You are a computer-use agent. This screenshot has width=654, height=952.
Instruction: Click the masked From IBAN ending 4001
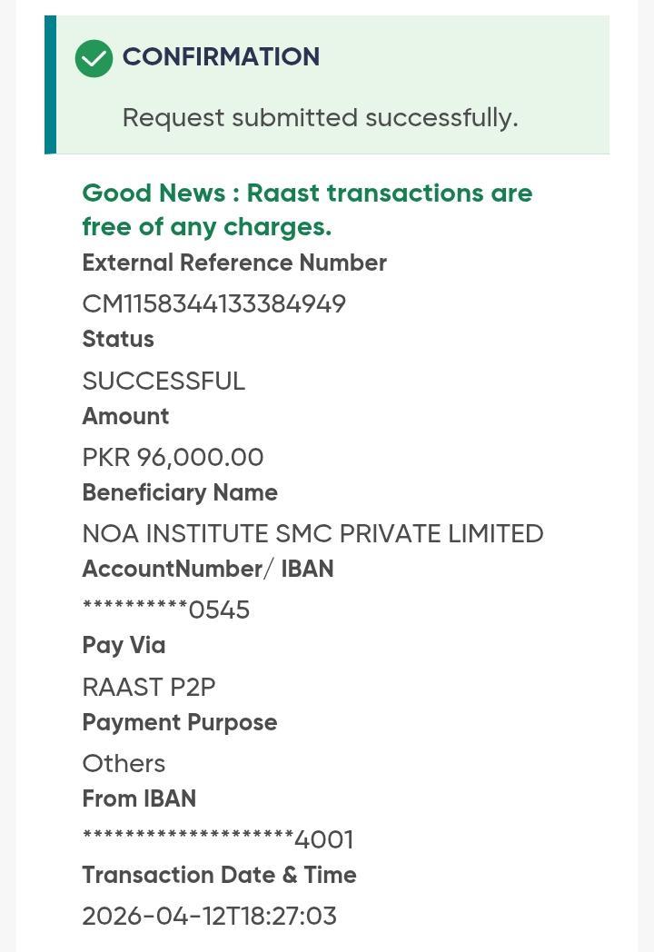pyautogui.click(x=218, y=839)
